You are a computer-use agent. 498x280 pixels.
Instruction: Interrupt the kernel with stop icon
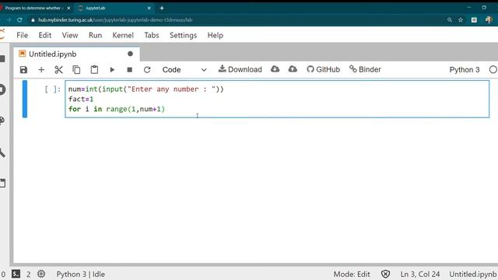point(130,69)
